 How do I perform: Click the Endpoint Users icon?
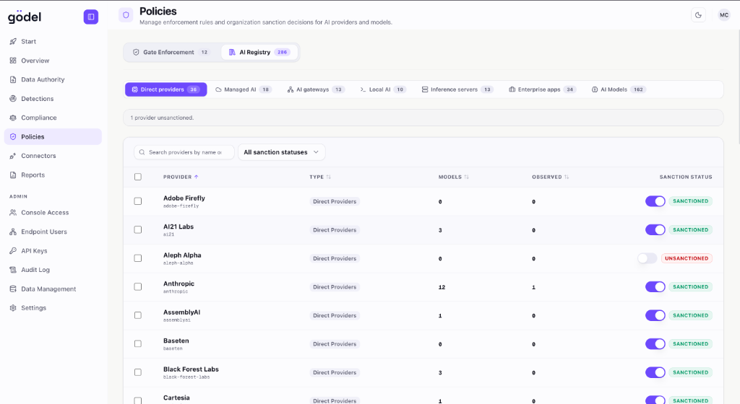point(13,232)
